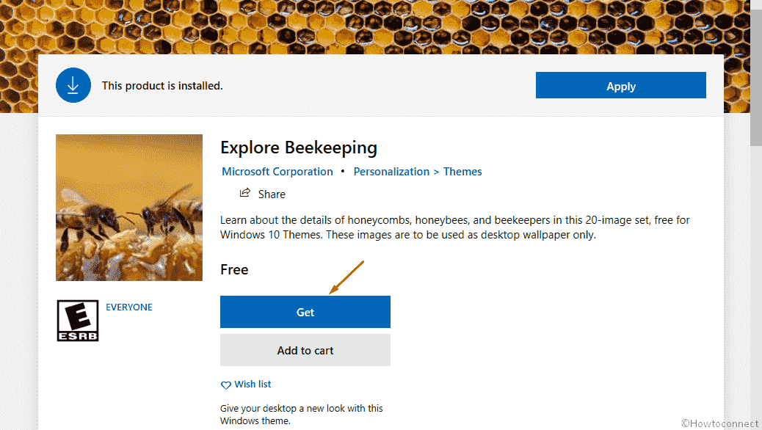Click the ESRB Everyone rating badge
This screenshot has width=762, height=430.
click(78, 321)
